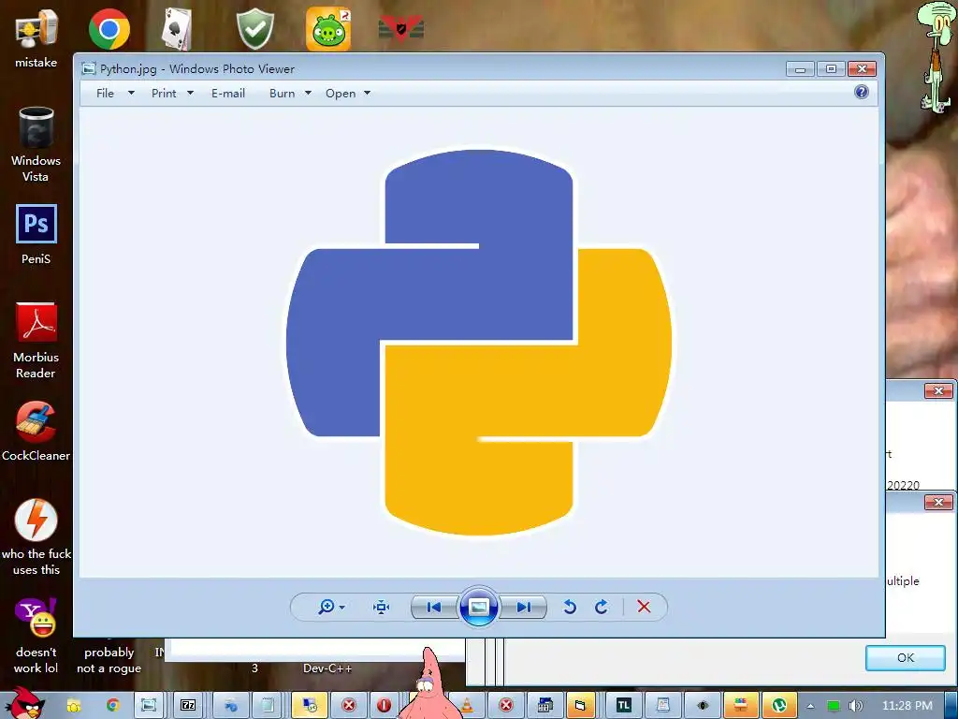
Task: Show hidden tray icons arrow
Action: pyautogui.click(x=811, y=706)
